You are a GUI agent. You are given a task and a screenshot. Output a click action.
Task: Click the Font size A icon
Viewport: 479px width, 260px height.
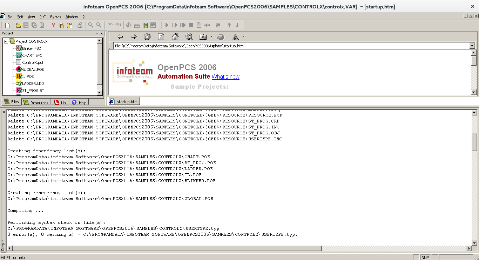click(x=235, y=37)
